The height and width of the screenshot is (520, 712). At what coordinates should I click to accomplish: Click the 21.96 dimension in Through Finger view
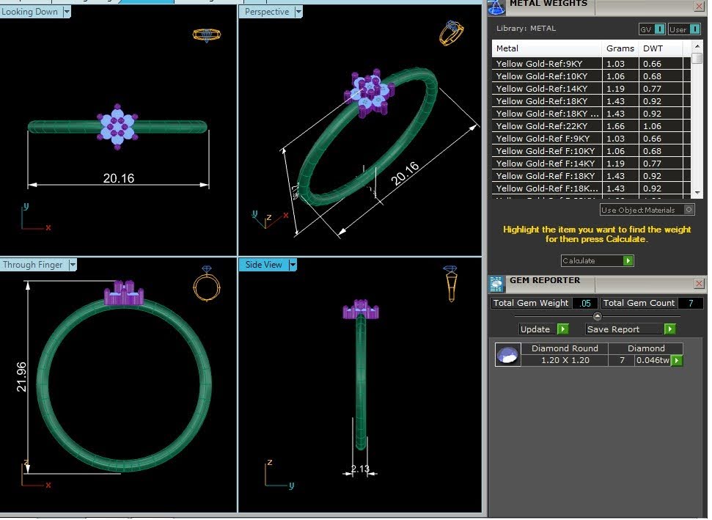(21, 377)
